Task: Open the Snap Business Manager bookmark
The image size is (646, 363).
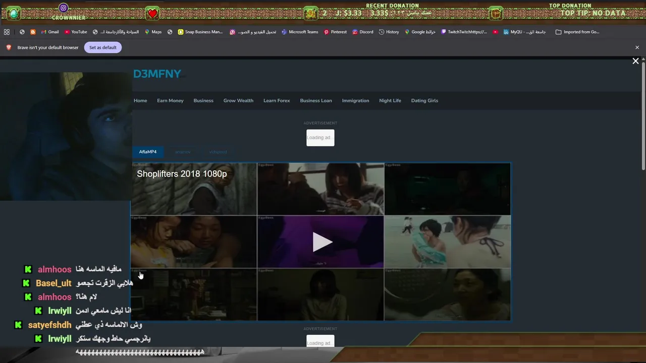Action: [x=200, y=32]
